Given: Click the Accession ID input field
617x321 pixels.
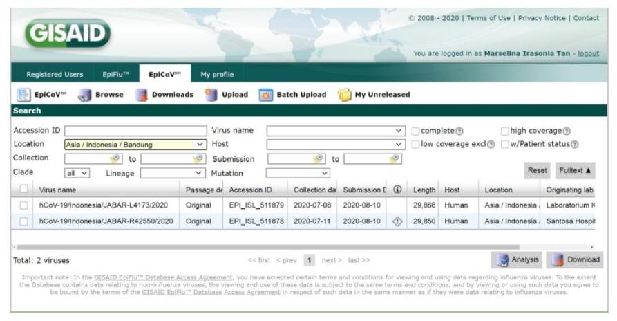Looking at the screenshot, I should coord(135,131).
